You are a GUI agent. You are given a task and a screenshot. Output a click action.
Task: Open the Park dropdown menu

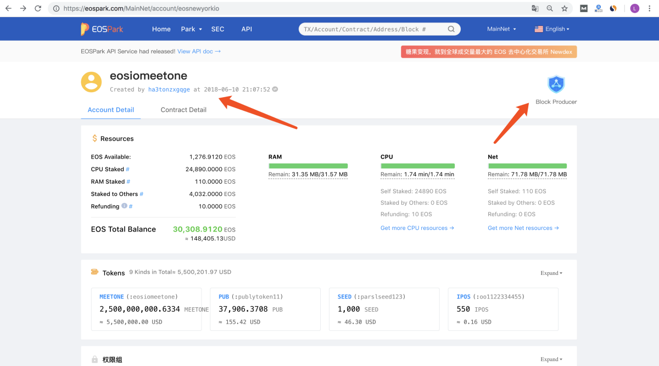[192, 29]
